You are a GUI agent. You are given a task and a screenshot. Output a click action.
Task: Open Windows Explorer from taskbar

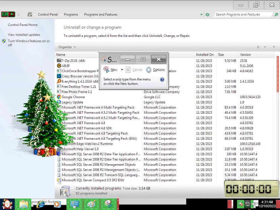[23, 204]
